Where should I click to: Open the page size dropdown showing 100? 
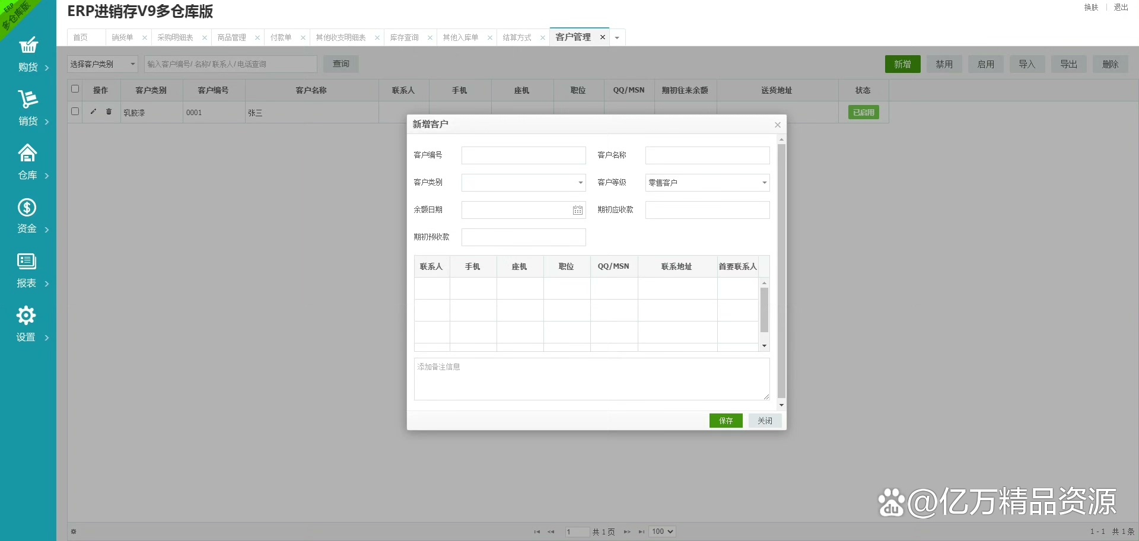point(662,532)
